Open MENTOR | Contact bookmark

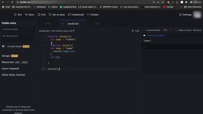click(109, 7)
